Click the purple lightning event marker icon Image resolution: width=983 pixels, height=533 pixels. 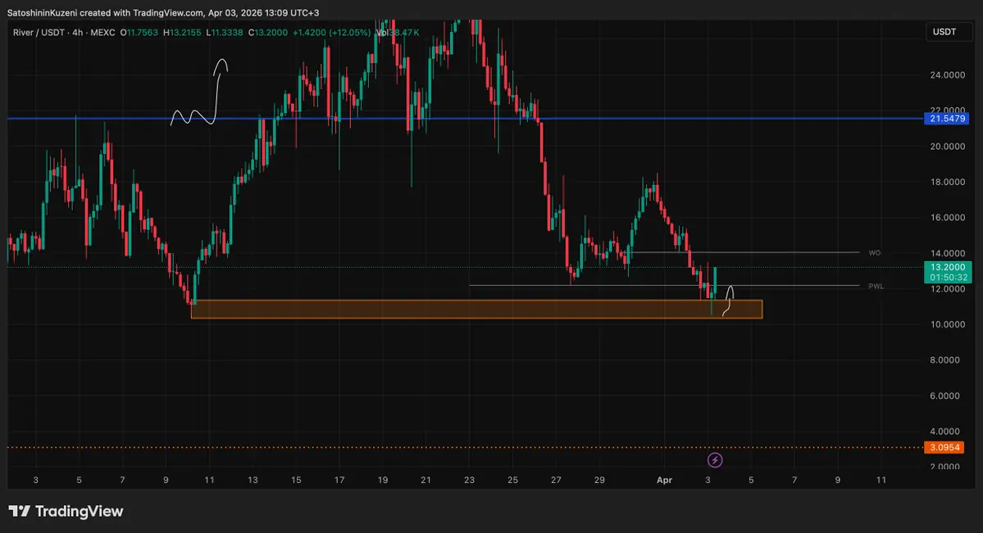click(715, 460)
